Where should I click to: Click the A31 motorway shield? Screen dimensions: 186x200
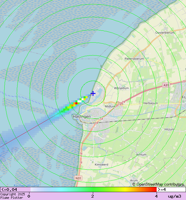tap(166, 85)
